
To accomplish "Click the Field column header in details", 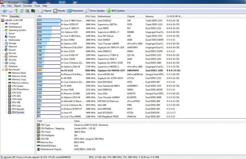I will pyautogui.click(x=55, y=121).
